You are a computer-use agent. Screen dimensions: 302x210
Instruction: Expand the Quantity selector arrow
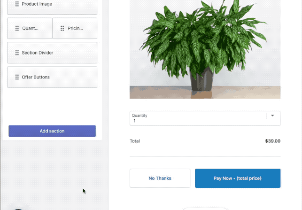[x=272, y=116]
